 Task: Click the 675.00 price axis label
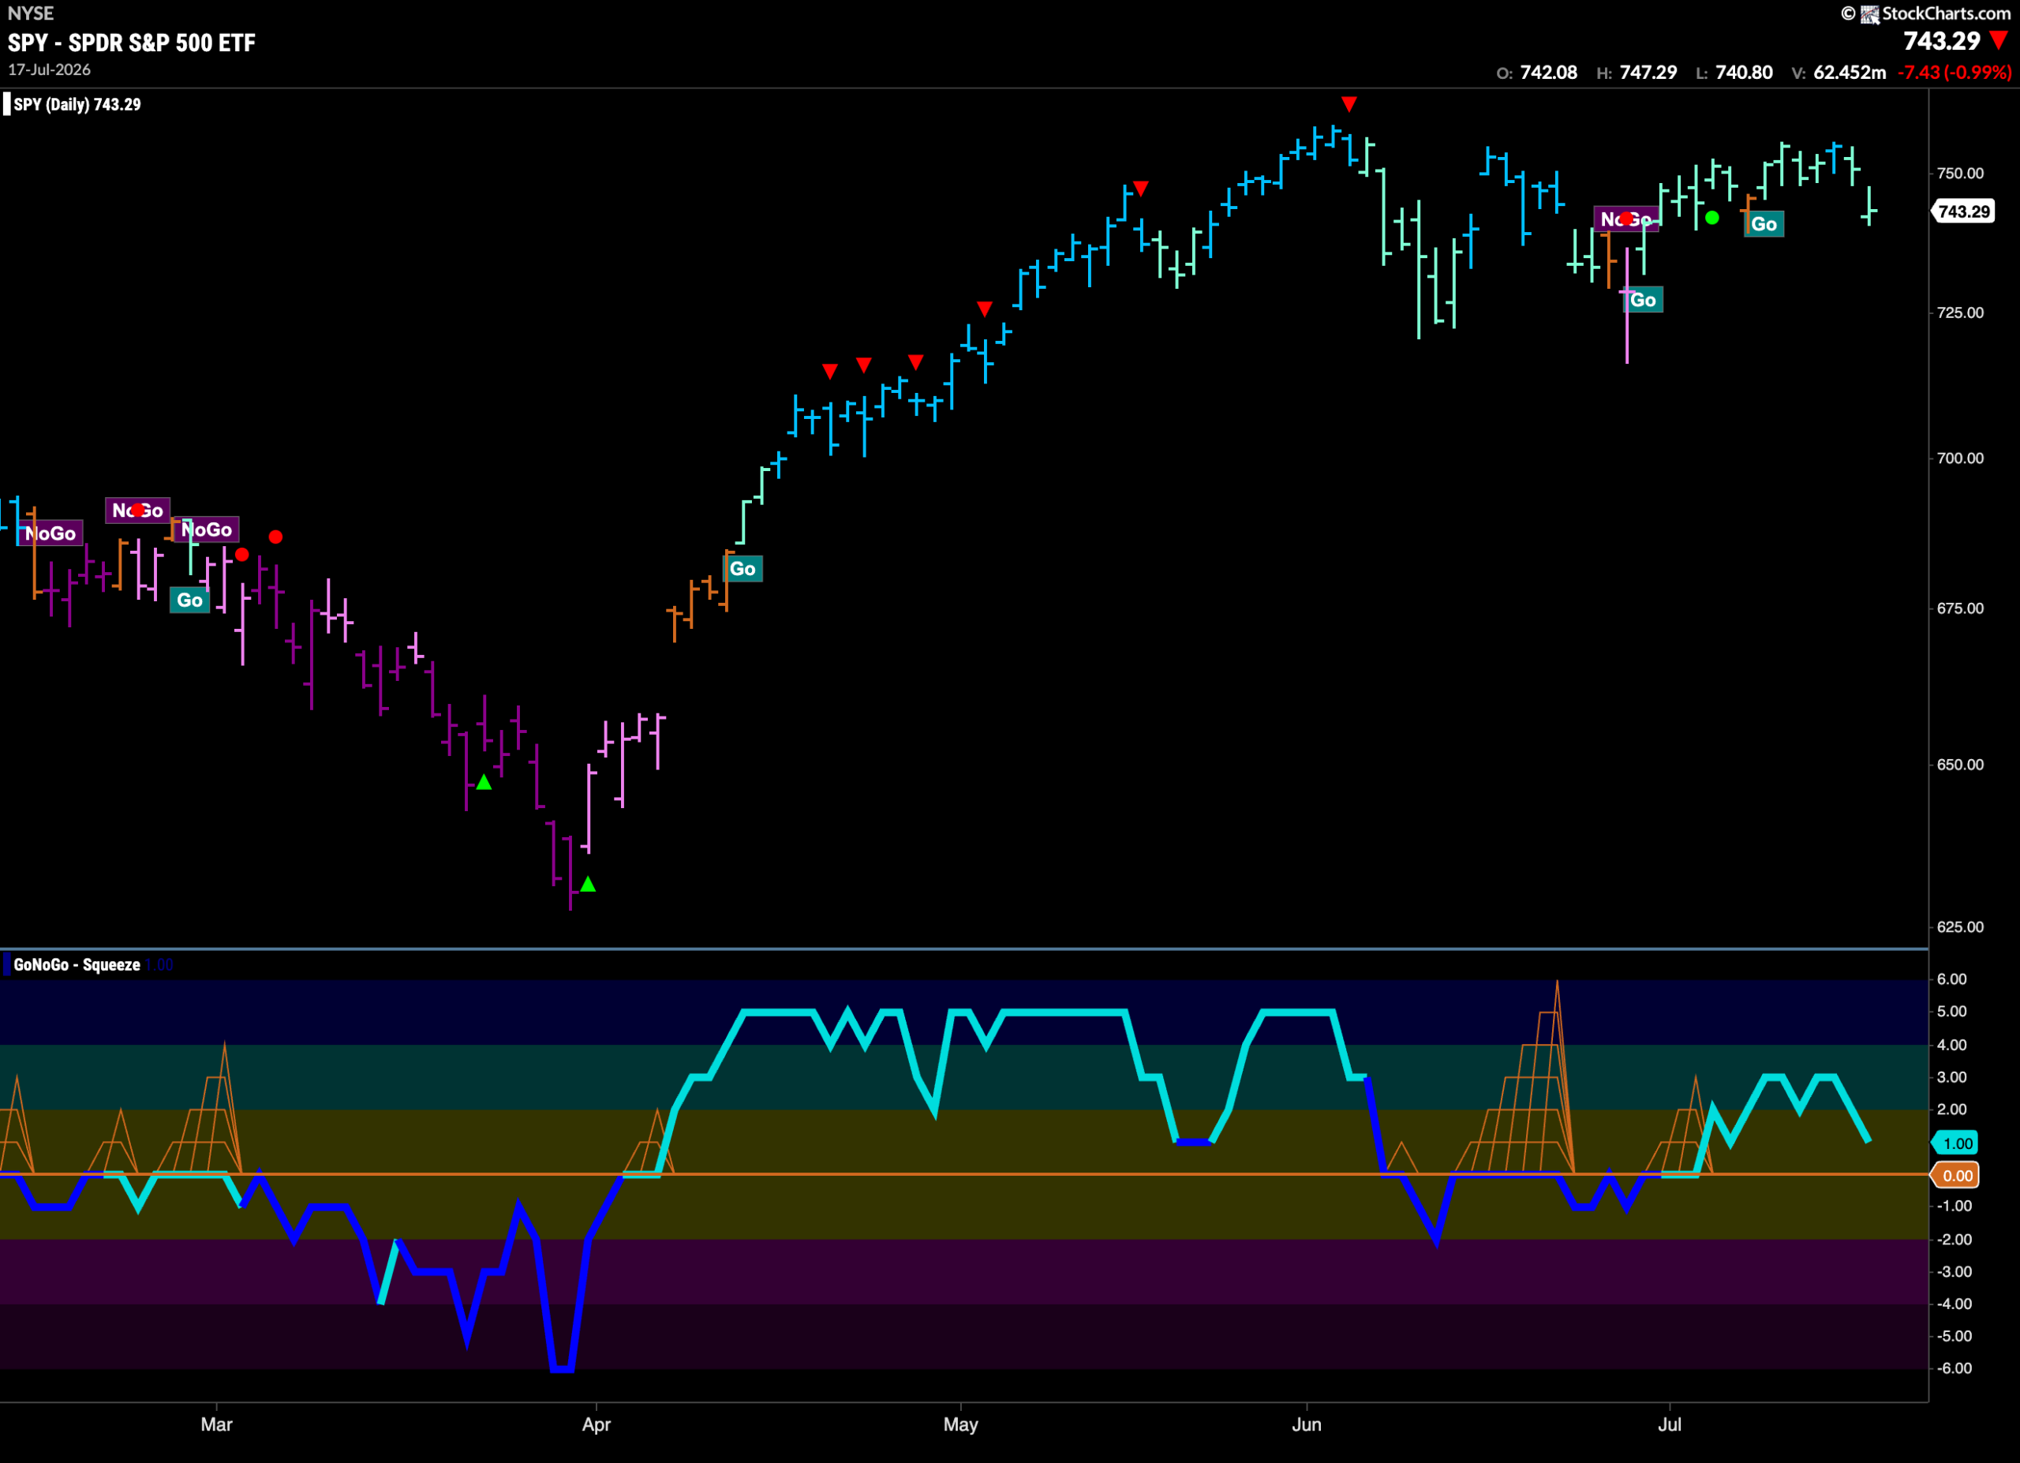pyautogui.click(x=1960, y=608)
